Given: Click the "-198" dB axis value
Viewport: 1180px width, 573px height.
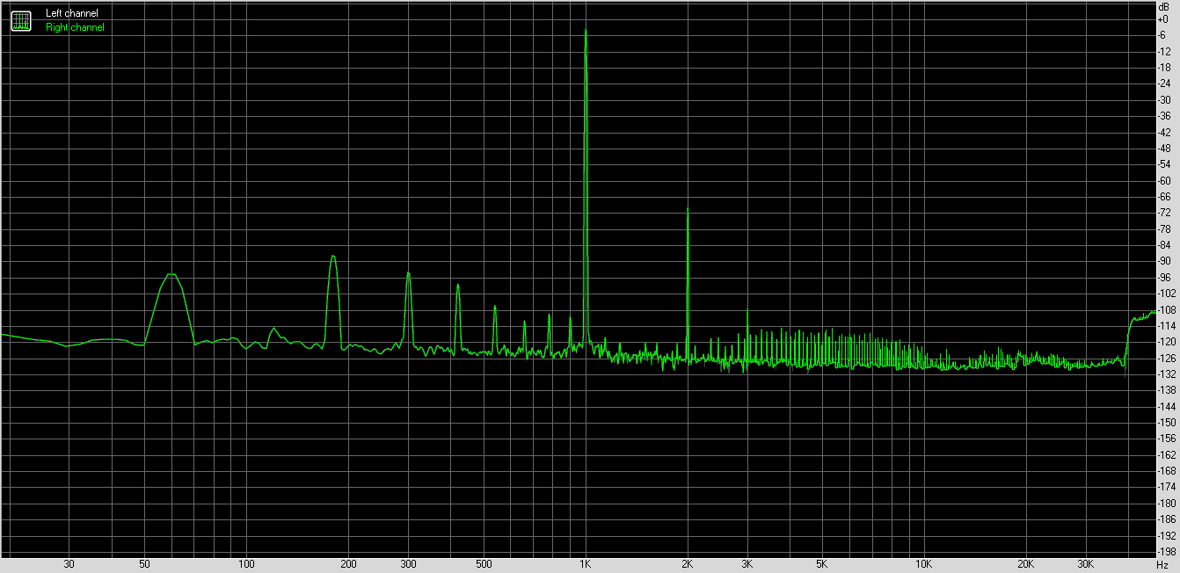Looking at the screenshot, I should tap(1167, 551).
